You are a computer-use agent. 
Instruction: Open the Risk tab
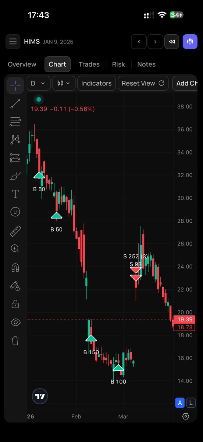click(118, 64)
